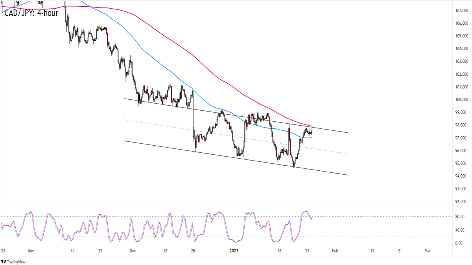The height and width of the screenshot is (265, 472).
Task: Click the 107.000 price axis label
Action: (459, 11)
